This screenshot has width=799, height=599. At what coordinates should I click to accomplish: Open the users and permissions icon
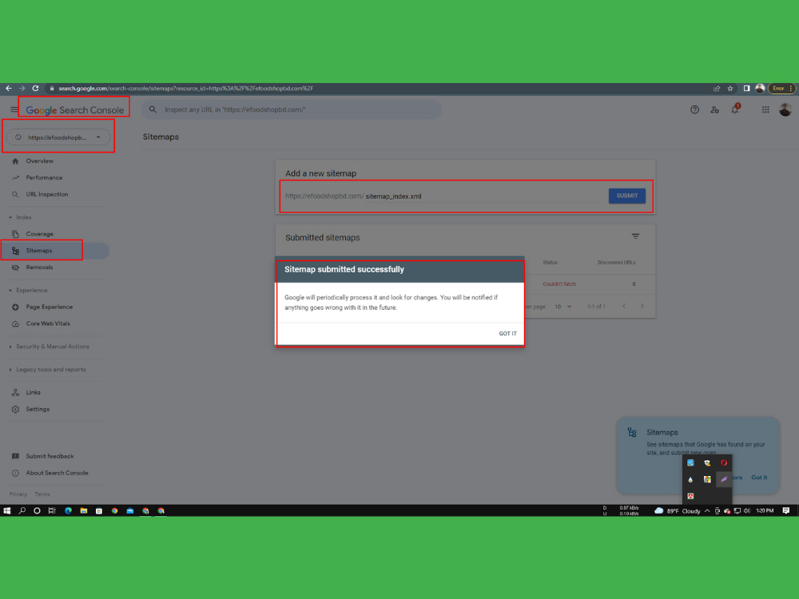pyautogui.click(x=714, y=109)
